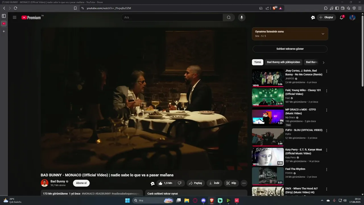Toggle vertical tabs panel icon at left
Screen dimensions: 364x205
[4, 16]
